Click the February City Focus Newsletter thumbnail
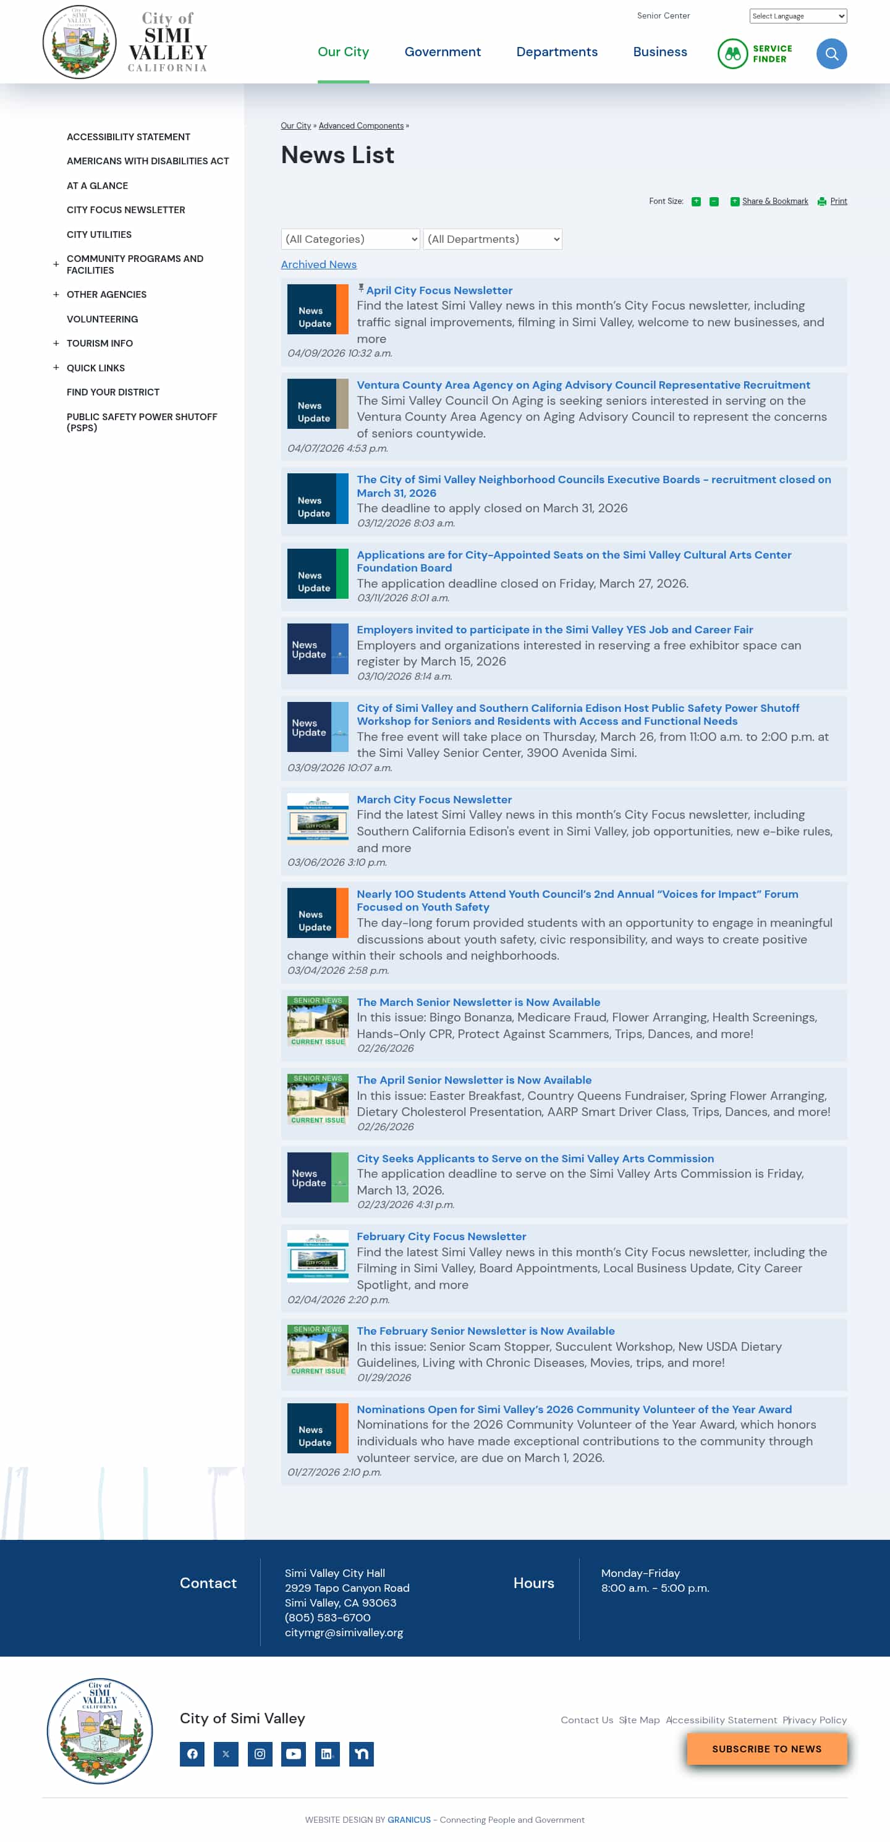The width and height of the screenshot is (890, 1842). [x=318, y=1255]
